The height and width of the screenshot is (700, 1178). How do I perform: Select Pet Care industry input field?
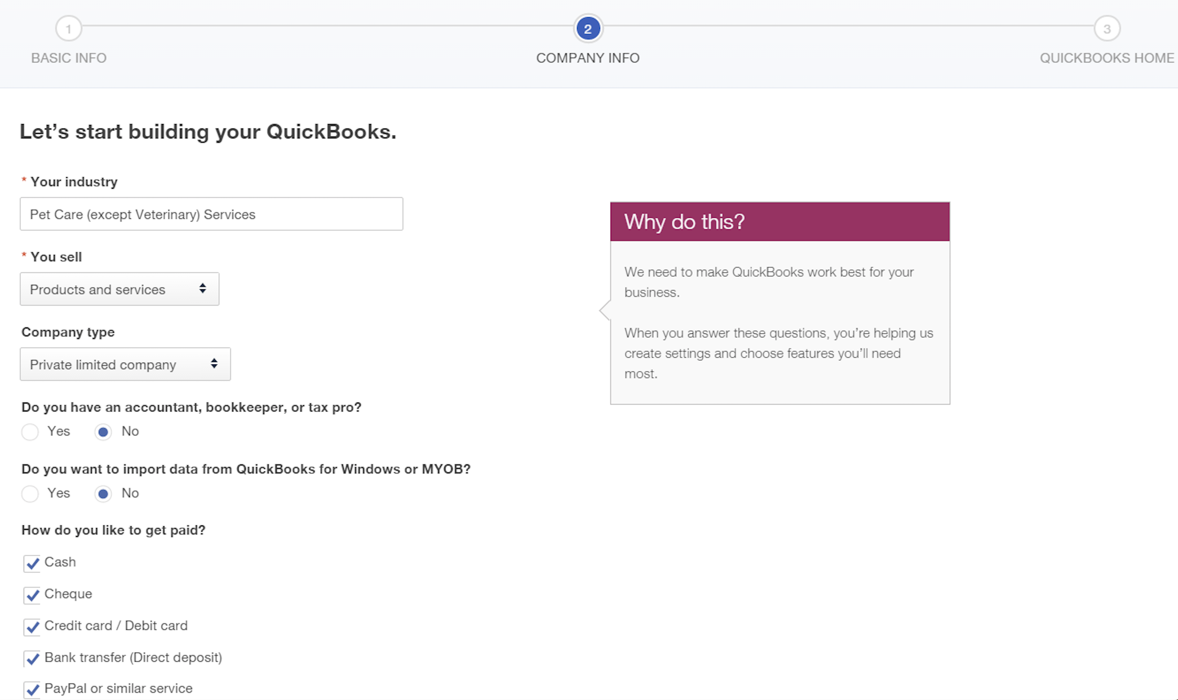click(211, 214)
